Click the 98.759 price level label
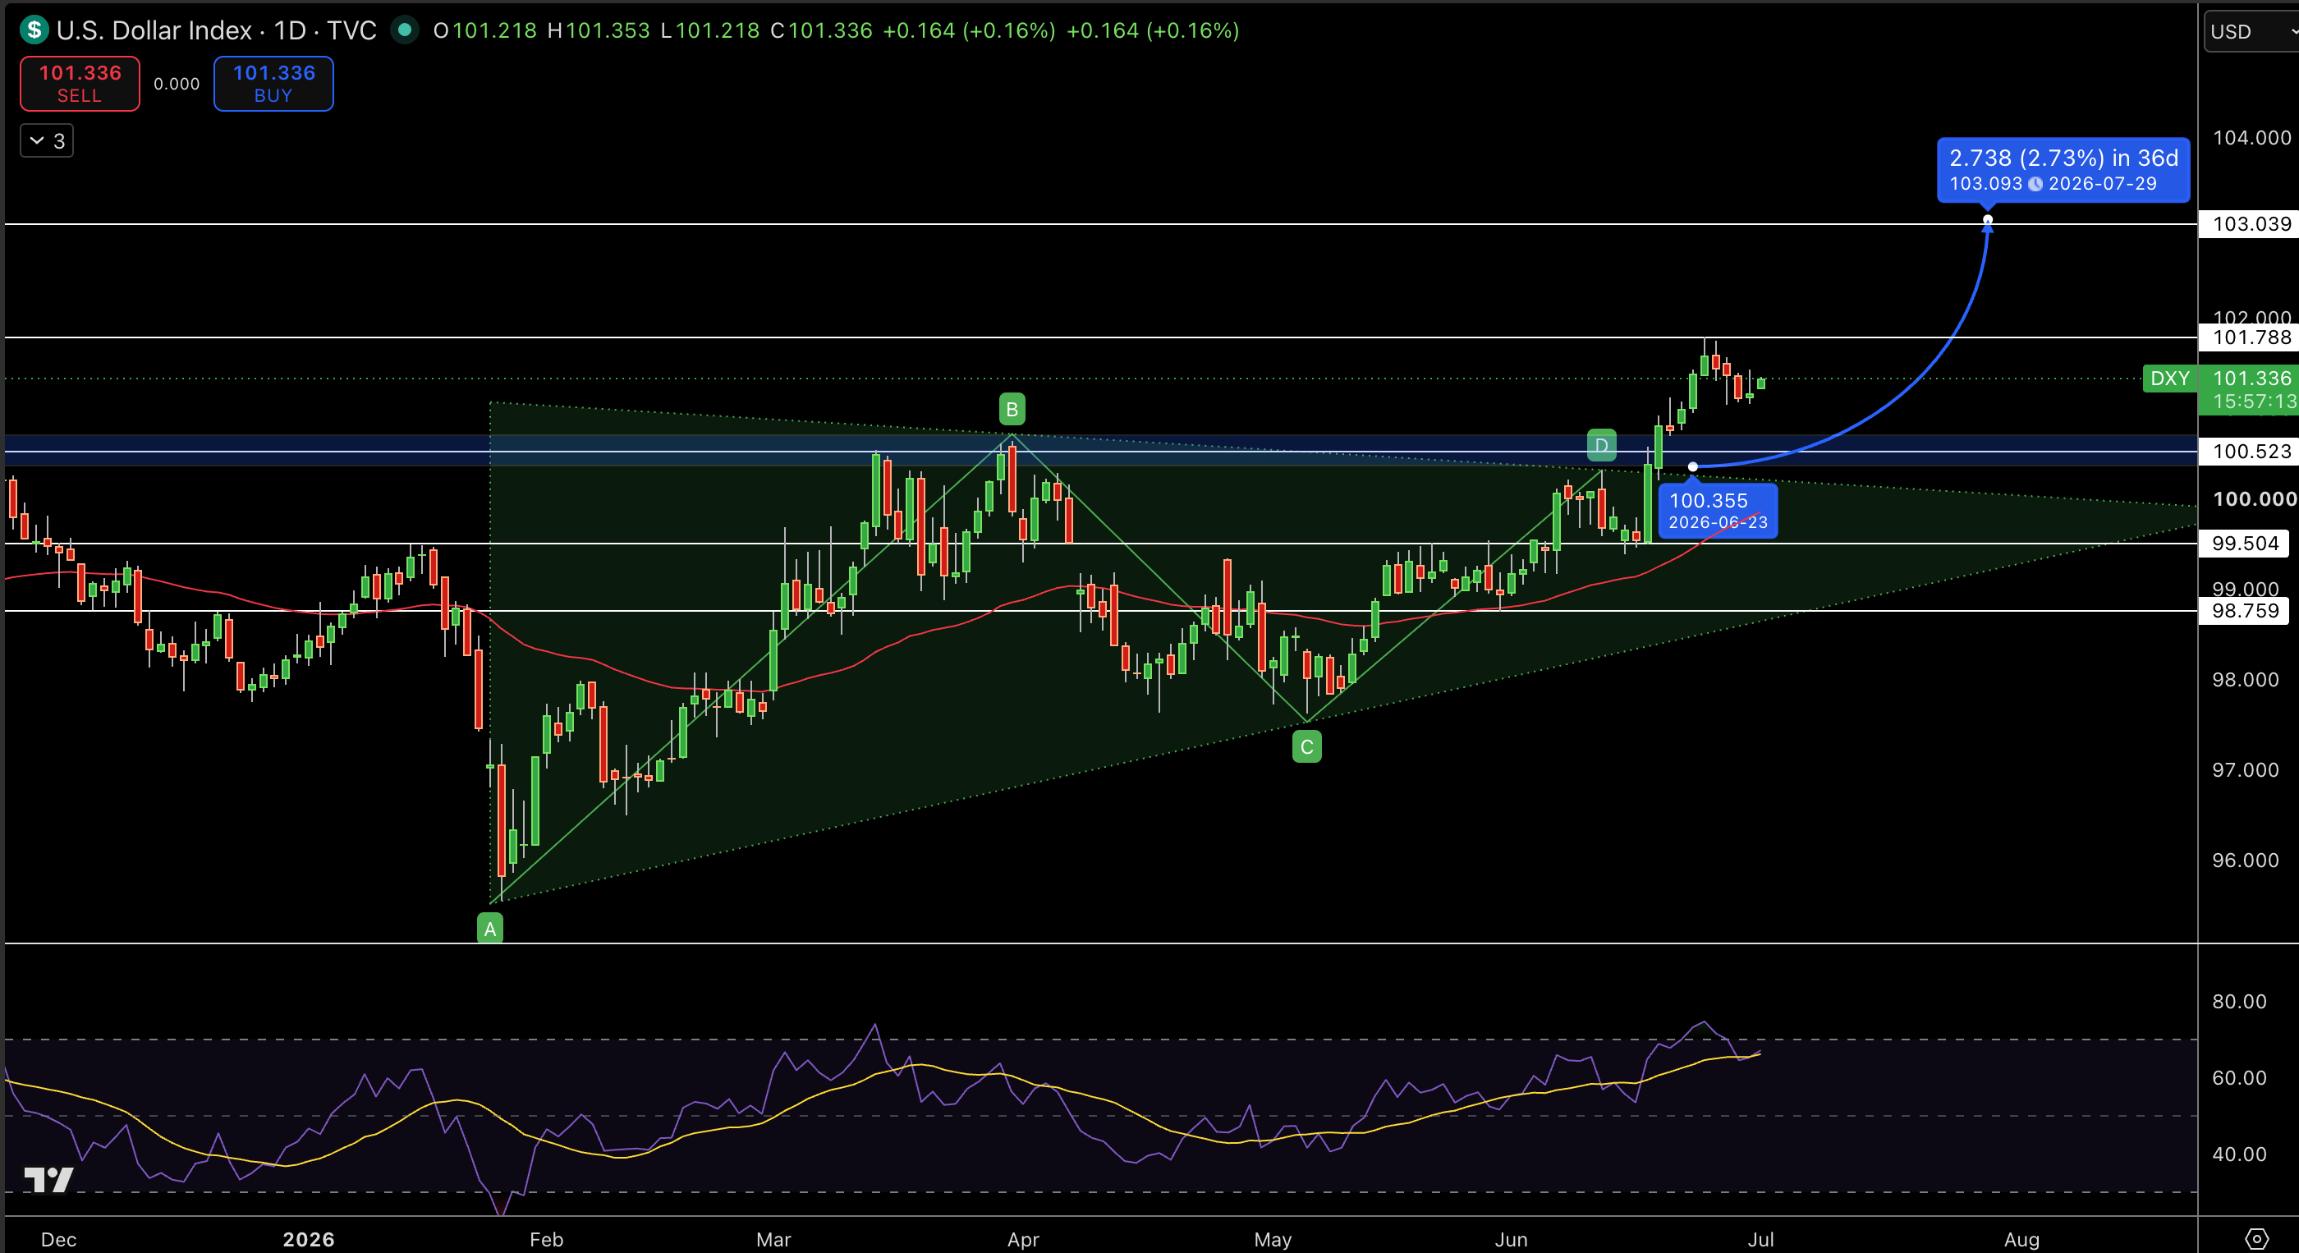 2245,612
